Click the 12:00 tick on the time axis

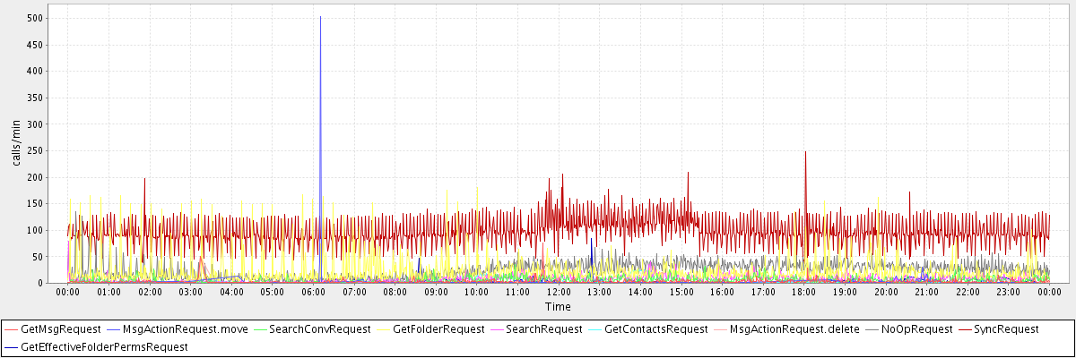559,292
